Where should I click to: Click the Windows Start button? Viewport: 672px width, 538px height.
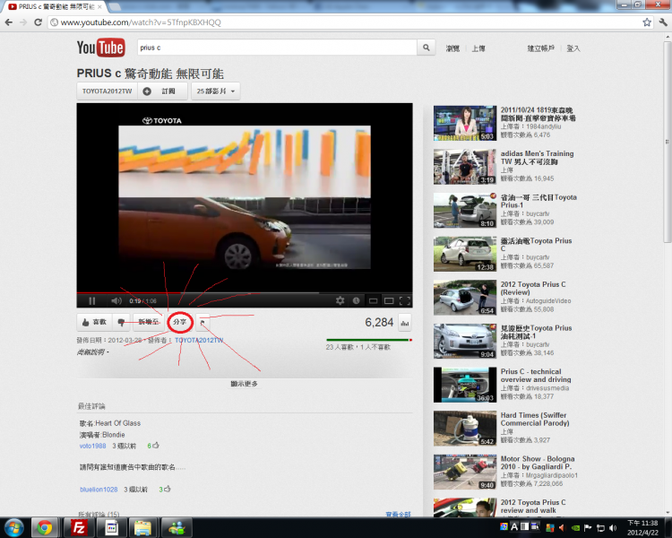[x=14, y=528]
